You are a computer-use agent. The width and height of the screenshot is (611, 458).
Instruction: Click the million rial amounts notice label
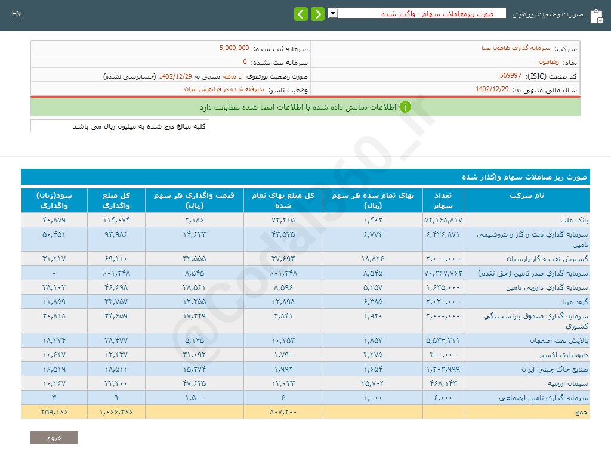(x=119, y=125)
